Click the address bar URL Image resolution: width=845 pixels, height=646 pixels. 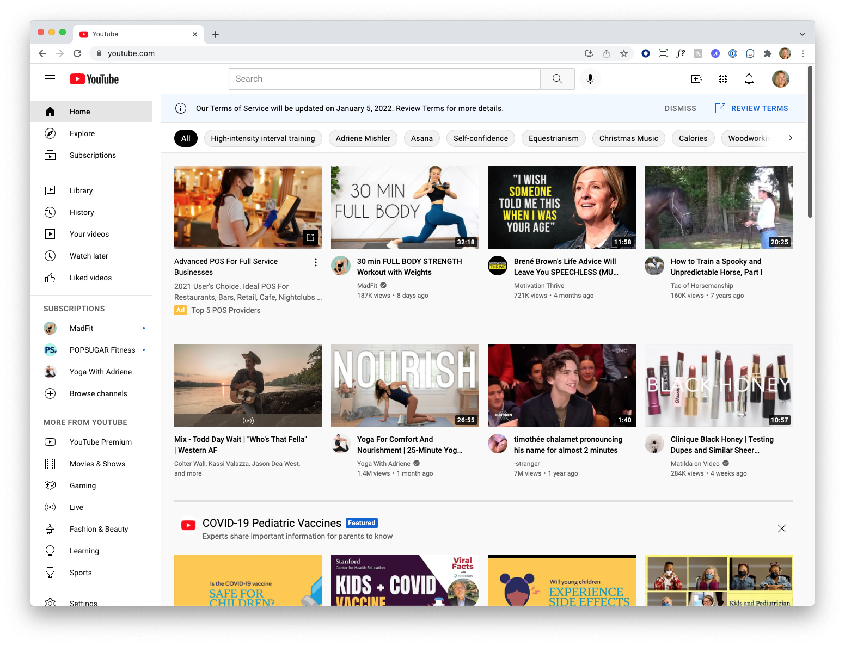[131, 53]
